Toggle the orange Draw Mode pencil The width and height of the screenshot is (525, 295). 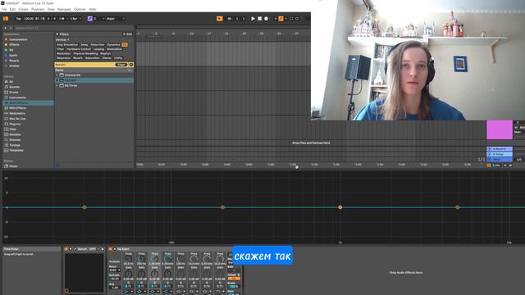click(281, 18)
